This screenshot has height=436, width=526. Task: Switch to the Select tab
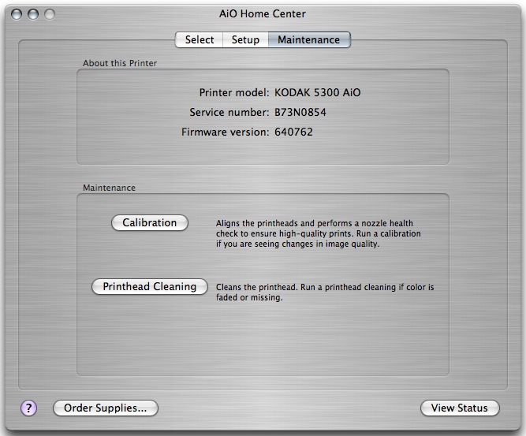click(200, 40)
